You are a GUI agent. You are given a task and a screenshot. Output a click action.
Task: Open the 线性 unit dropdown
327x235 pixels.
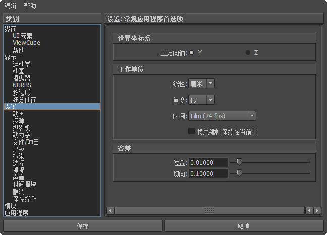[x=201, y=83]
